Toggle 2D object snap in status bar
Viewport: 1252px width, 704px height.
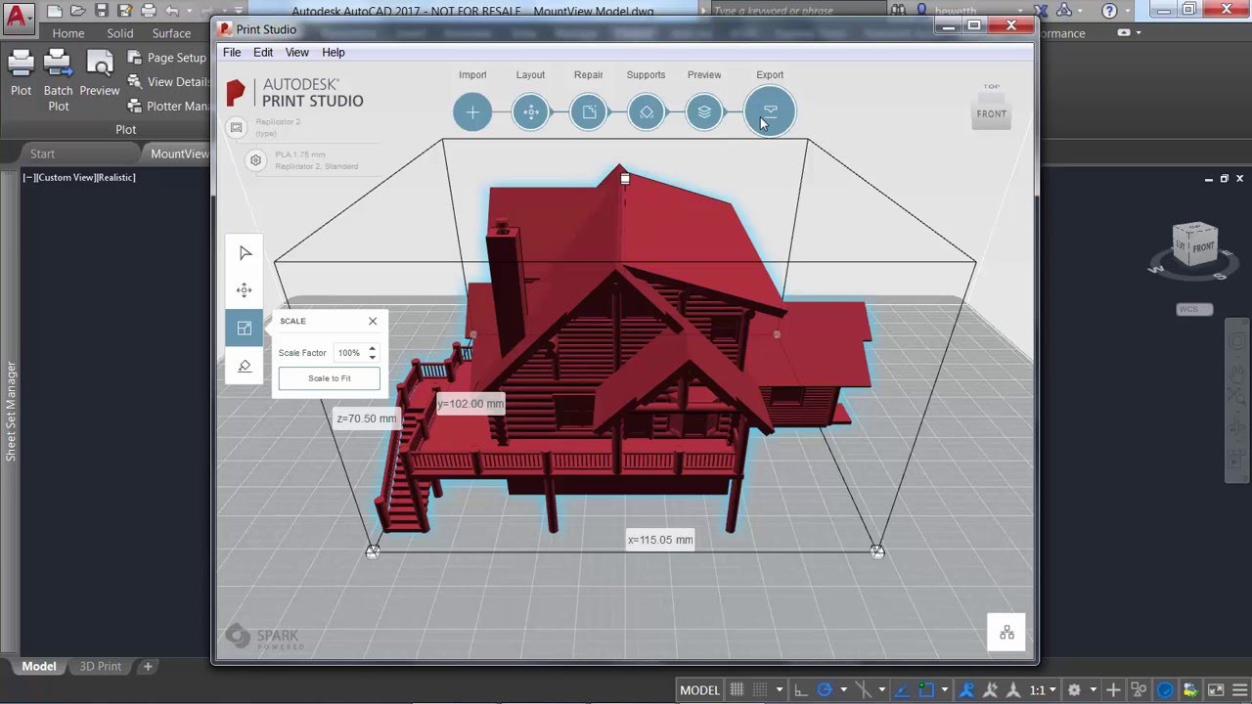(926, 689)
